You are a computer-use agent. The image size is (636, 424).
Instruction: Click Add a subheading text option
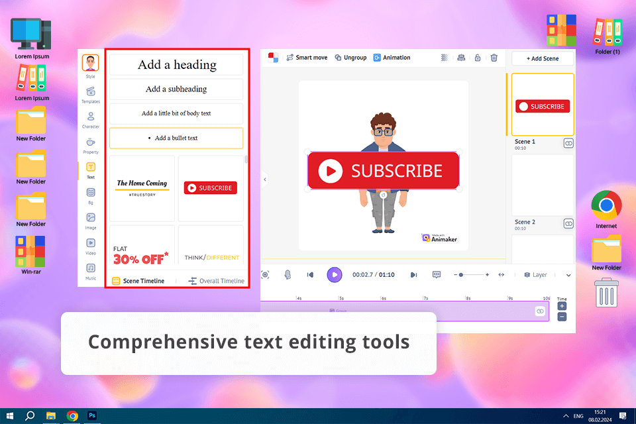(x=176, y=89)
